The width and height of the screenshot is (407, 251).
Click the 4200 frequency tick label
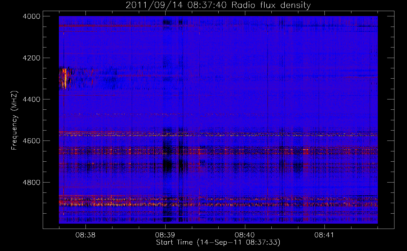click(x=31, y=58)
